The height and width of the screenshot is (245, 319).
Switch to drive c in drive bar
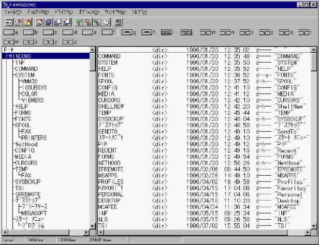(x=48, y=32)
